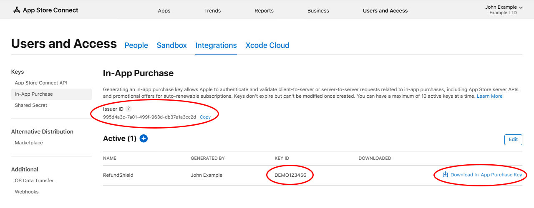Click the In-App Purchase page heading
The height and width of the screenshot is (208, 534).
coord(138,73)
